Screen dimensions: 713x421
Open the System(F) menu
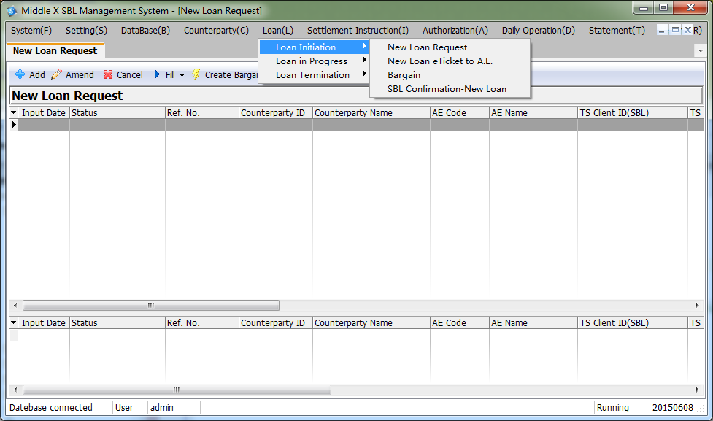click(31, 31)
